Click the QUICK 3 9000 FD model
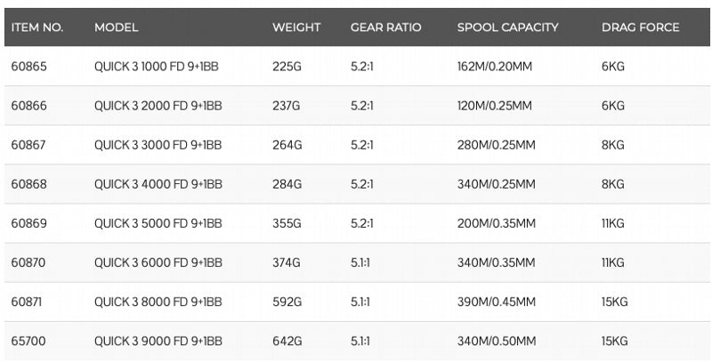The image size is (712, 361). pos(158,341)
